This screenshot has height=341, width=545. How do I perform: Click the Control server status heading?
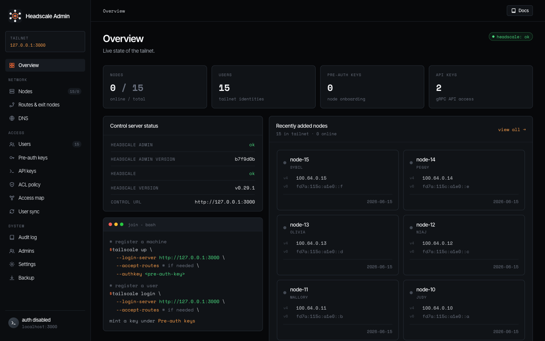pyautogui.click(x=134, y=126)
